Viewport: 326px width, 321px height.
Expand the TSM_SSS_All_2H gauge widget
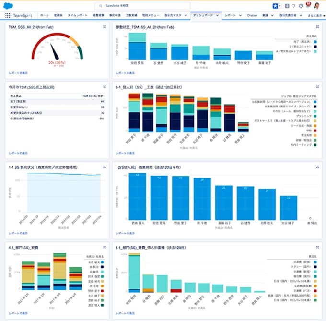(104, 27)
